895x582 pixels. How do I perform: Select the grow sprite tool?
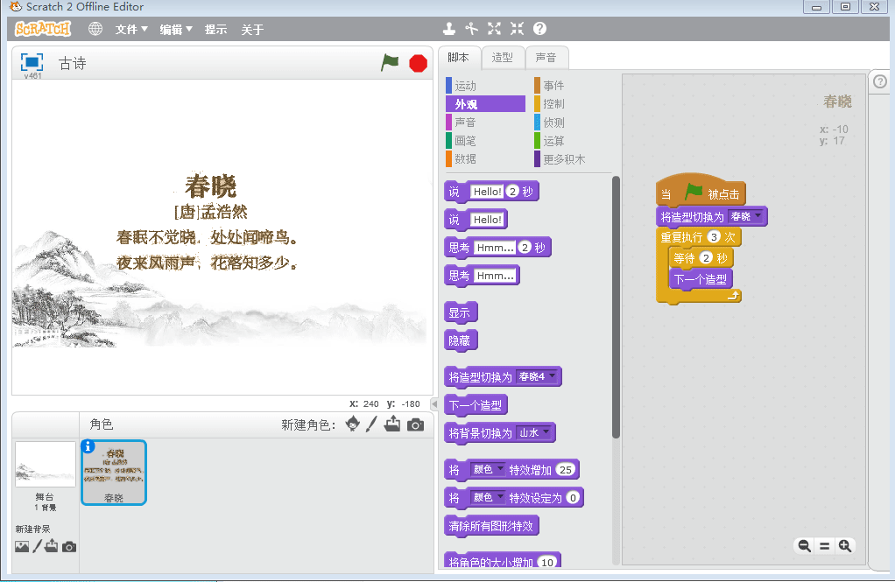(x=494, y=29)
